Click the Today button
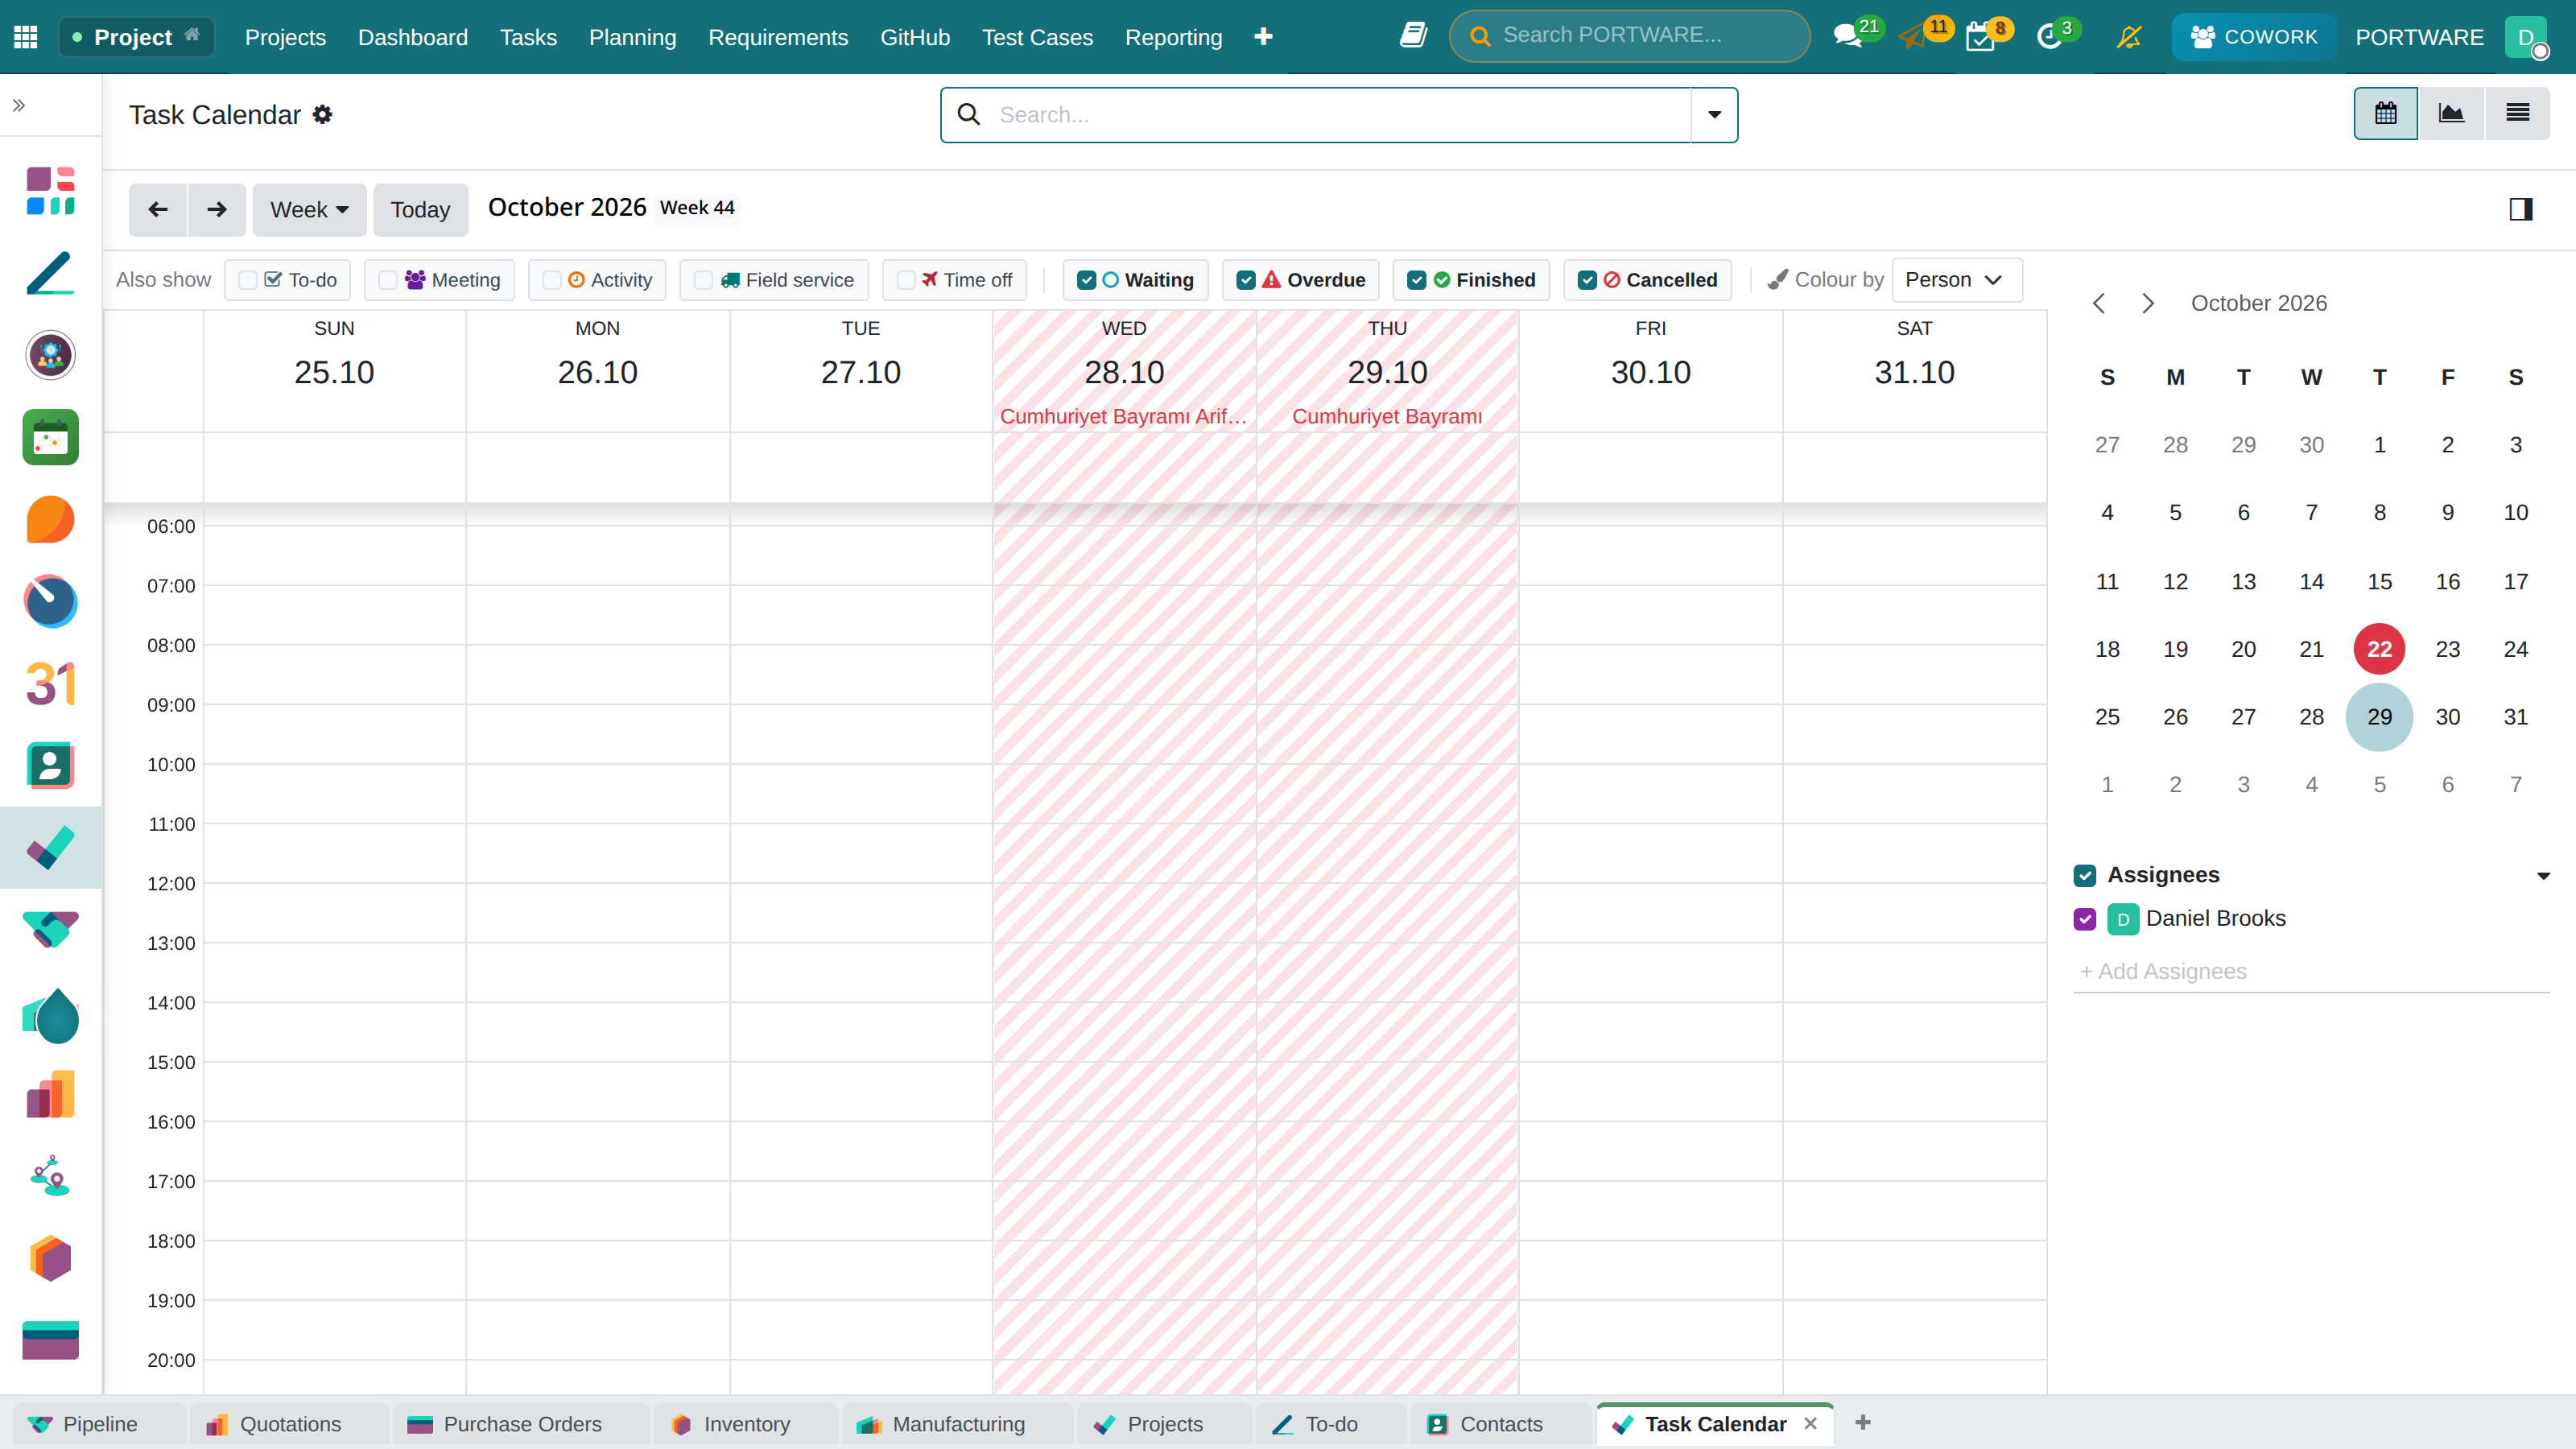Viewport: 2576px width, 1449px height. click(x=420, y=209)
